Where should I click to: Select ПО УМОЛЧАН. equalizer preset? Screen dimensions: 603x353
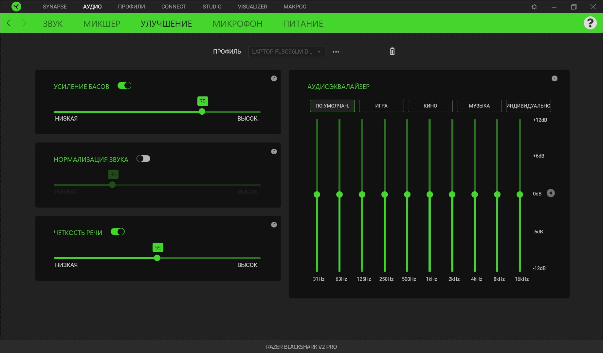pos(332,106)
